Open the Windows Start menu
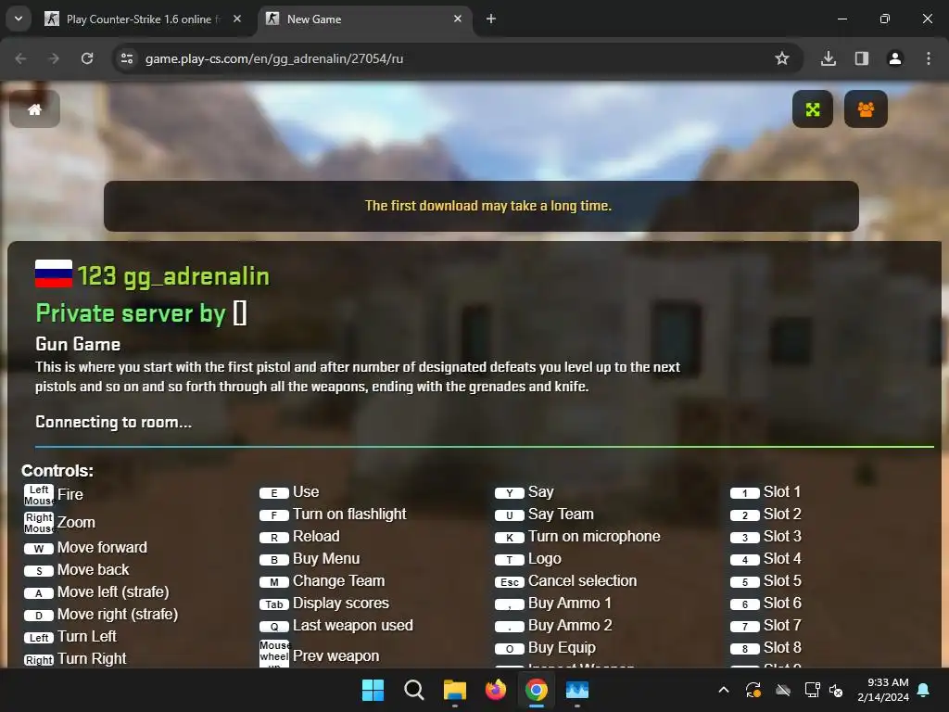 (373, 690)
